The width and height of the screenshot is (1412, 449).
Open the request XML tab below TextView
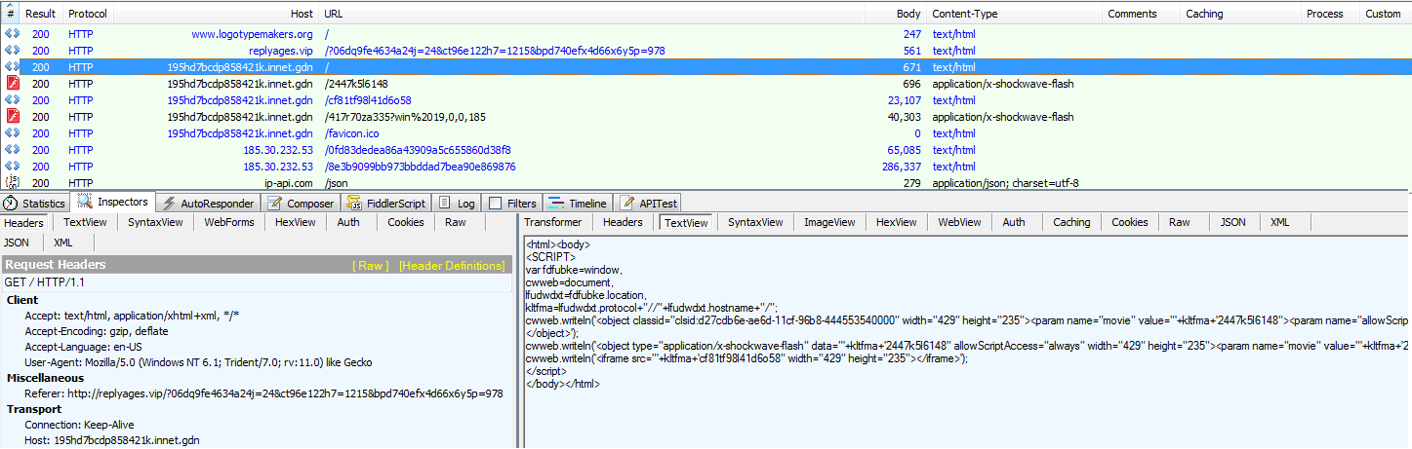tap(63, 243)
